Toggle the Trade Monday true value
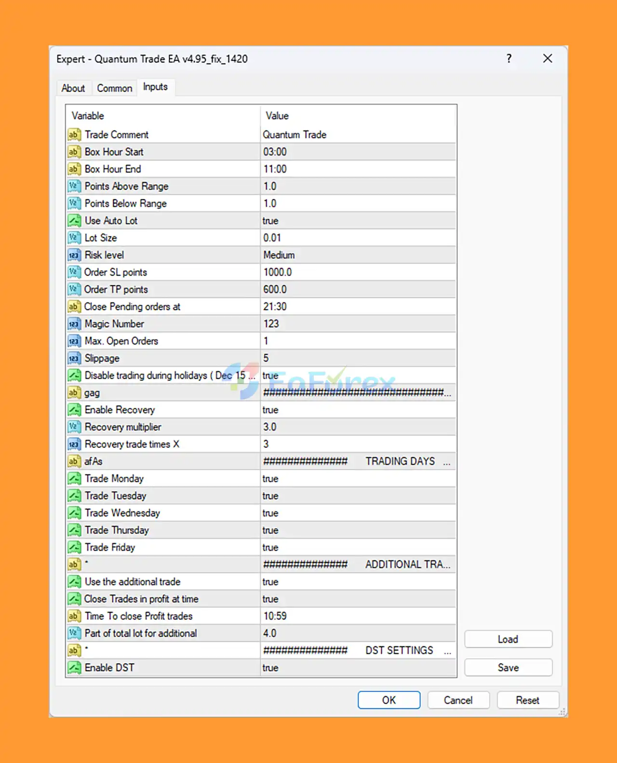This screenshot has width=617, height=763. click(x=358, y=479)
